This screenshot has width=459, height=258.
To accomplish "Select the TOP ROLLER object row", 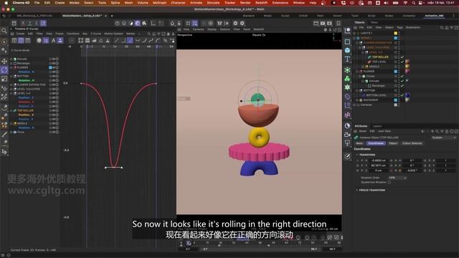I will (x=380, y=57).
